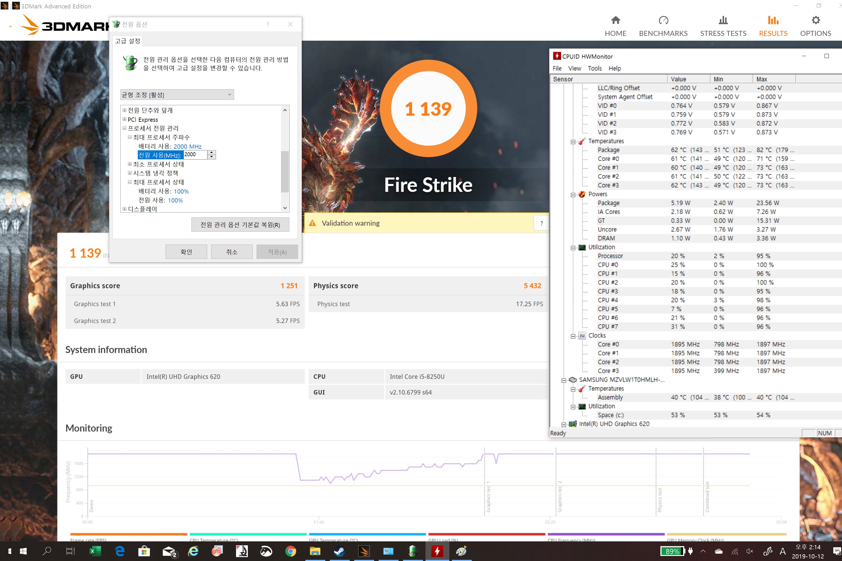This screenshot has width=842, height=561.
Task: Expand the 디스플레이 settings node
Action: coord(124,209)
